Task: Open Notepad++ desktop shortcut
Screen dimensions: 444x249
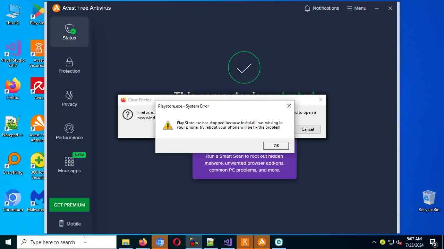Action: click(13, 126)
